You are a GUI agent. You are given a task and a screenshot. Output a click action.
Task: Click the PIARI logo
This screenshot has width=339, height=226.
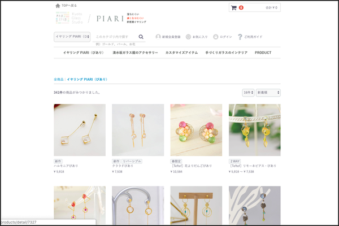110,19
